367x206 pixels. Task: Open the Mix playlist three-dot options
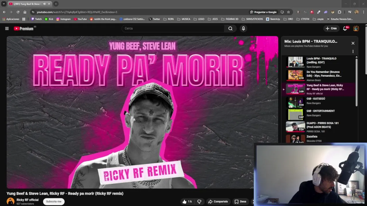[x=353, y=51]
